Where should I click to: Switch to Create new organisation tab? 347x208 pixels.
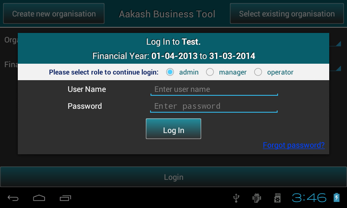(54, 13)
